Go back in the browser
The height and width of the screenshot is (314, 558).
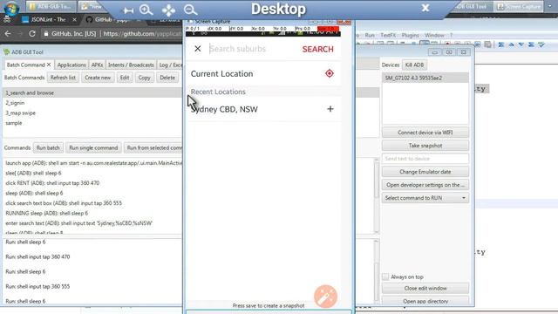coord(8,34)
